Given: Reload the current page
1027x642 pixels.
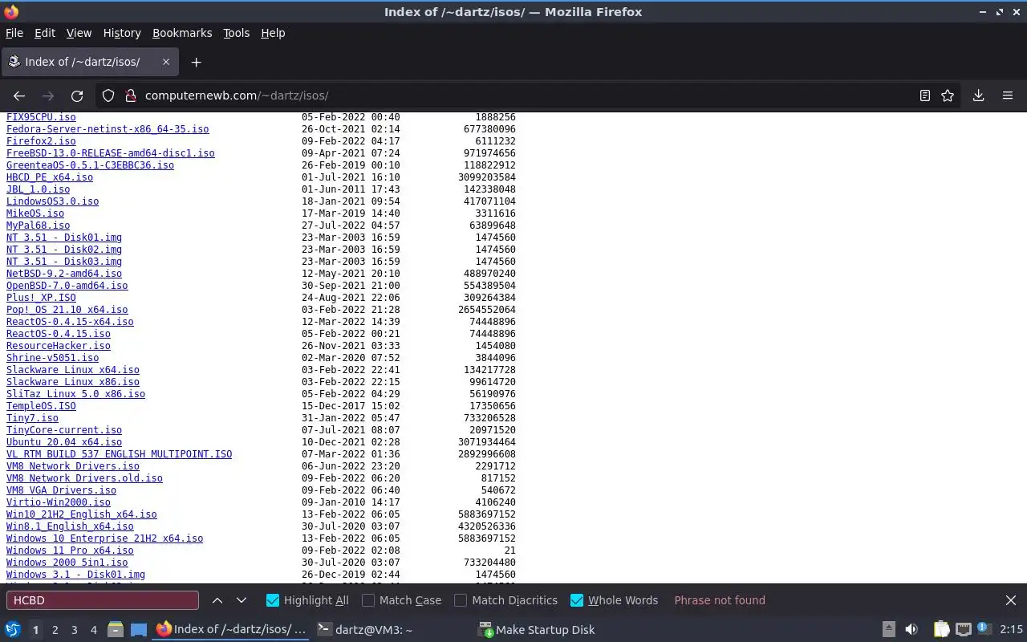Looking at the screenshot, I should tap(77, 95).
